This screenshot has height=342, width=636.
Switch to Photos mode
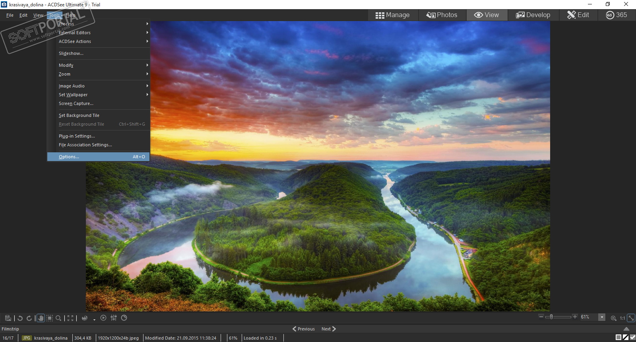(x=442, y=15)
